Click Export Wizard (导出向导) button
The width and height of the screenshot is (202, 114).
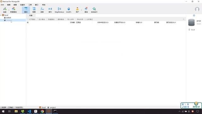coord(79,19)
